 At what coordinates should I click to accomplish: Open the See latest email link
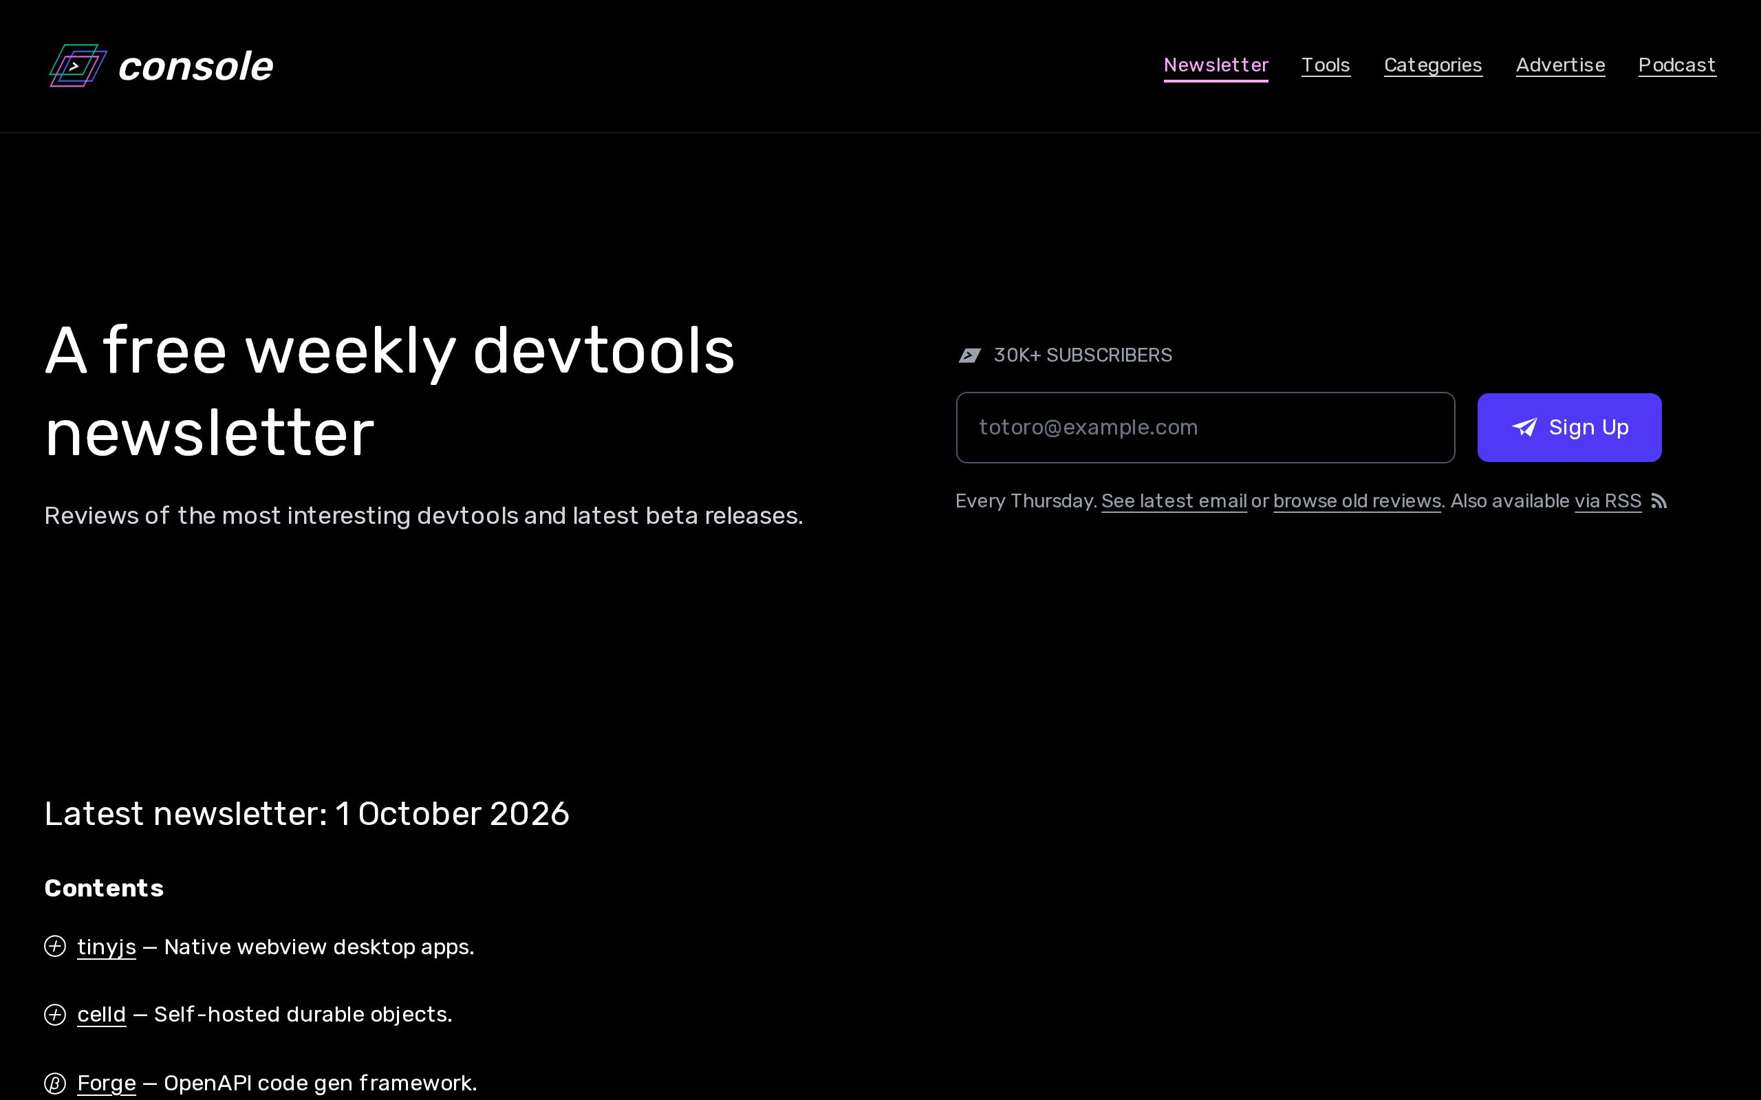click(x=1174, y=501)
